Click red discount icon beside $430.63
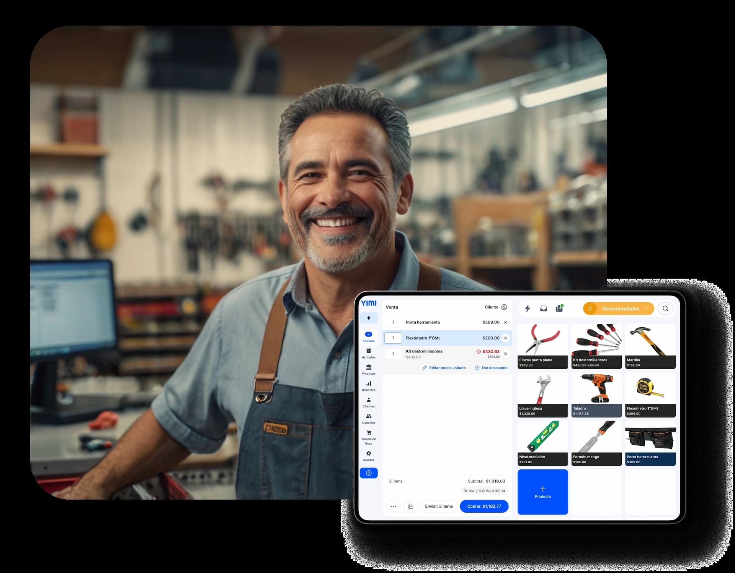 (479, 352)
